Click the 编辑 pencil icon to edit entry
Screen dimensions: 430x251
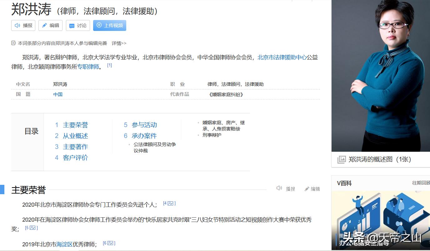(45, 26)
